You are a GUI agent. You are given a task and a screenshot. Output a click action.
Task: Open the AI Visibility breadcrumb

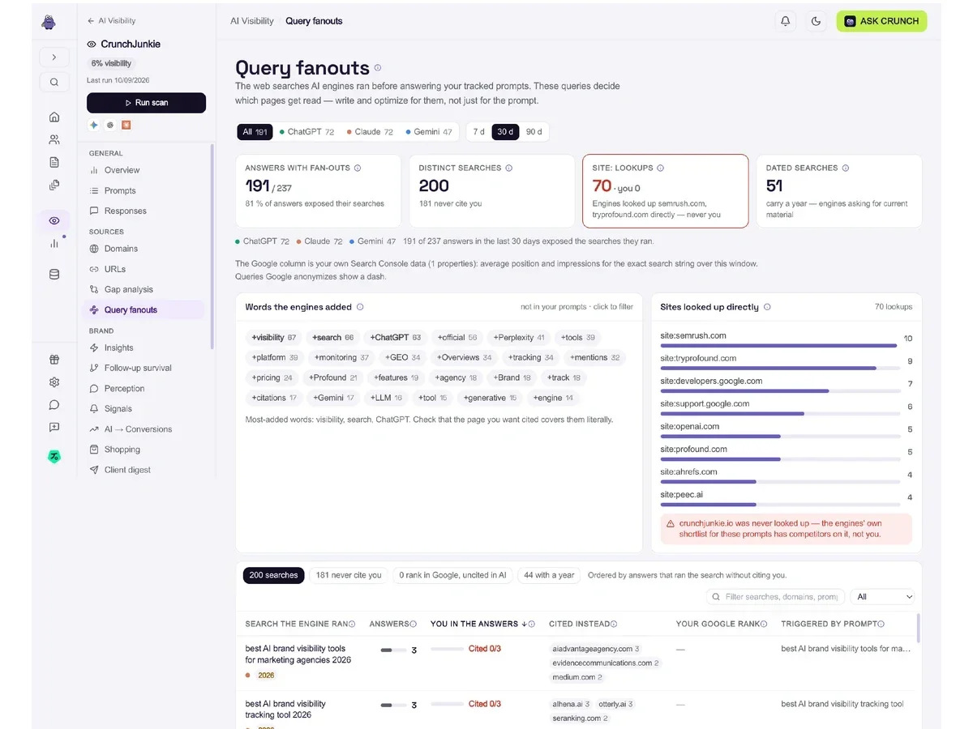252,21
